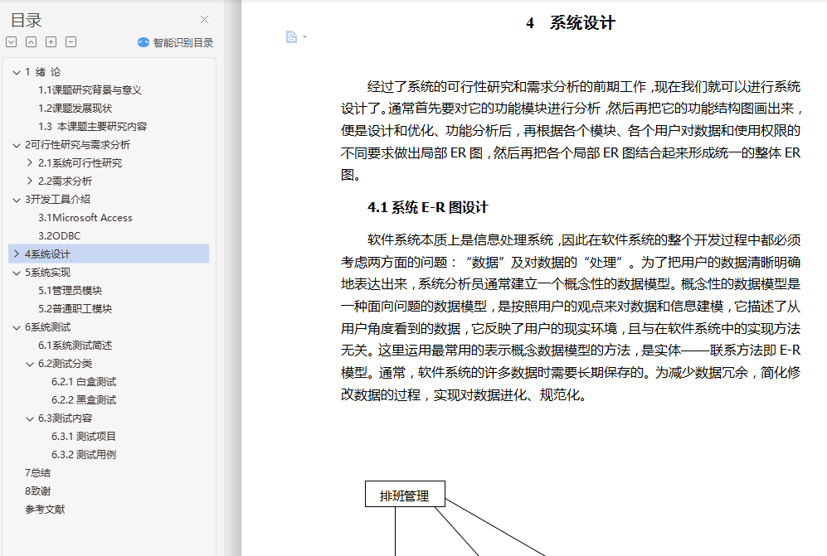Click the minus icon to collapse all headings
The image size is (827, 556).
pos(71,42)
